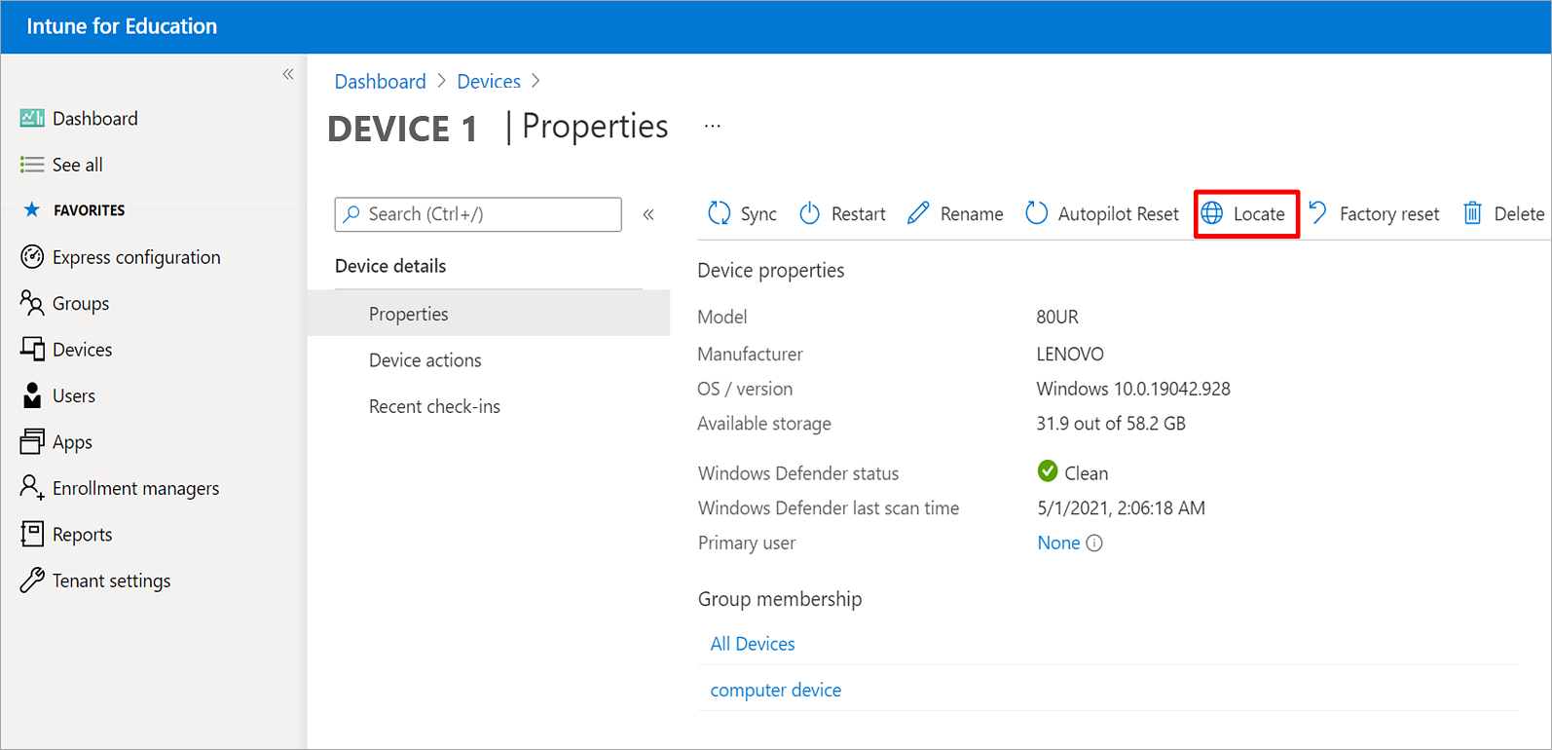Click the Locate globe icon
Viewport: 1552px width, 750px height.
1212,213
